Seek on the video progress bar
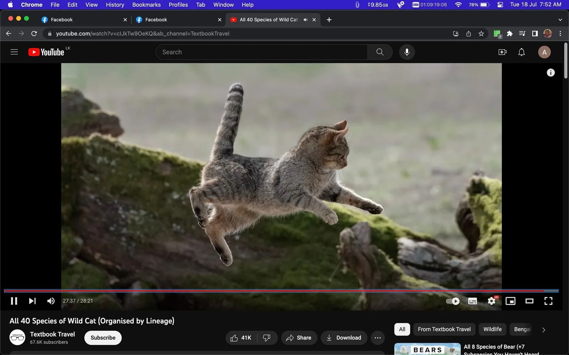The image size is (569, 355). point(281,291)
